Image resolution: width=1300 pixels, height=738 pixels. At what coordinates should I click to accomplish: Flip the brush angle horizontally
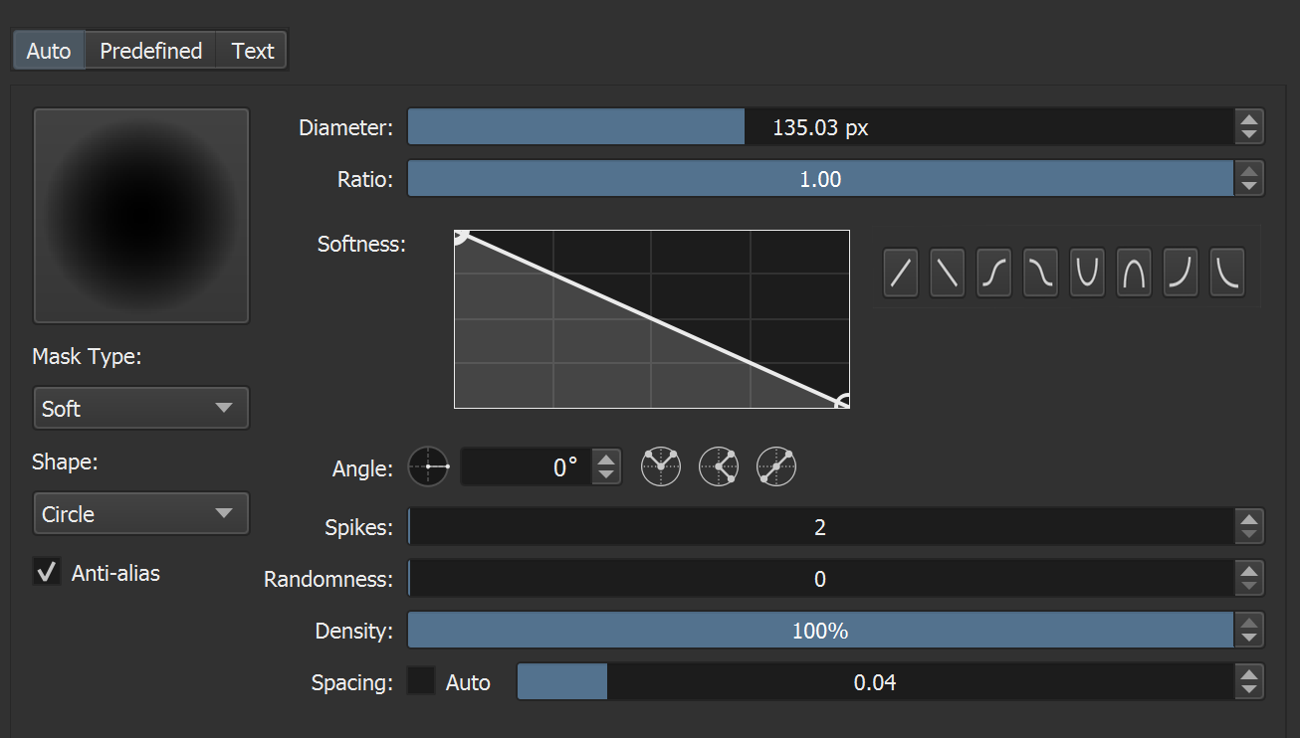coord(661,466)
